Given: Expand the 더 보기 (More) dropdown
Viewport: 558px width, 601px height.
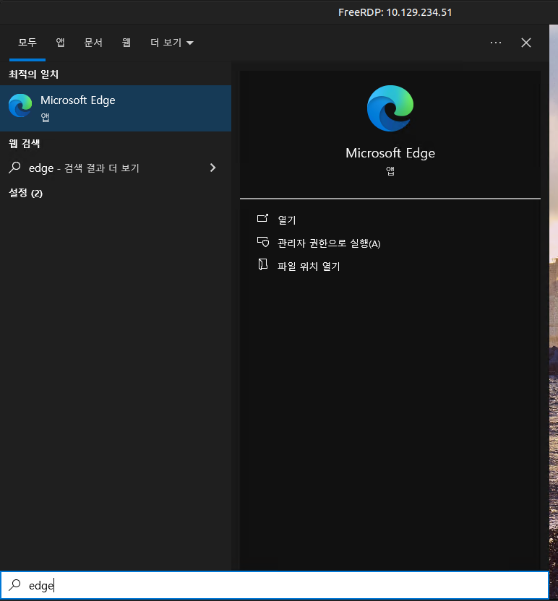Looking at the screenshot, I should point(171,43).
